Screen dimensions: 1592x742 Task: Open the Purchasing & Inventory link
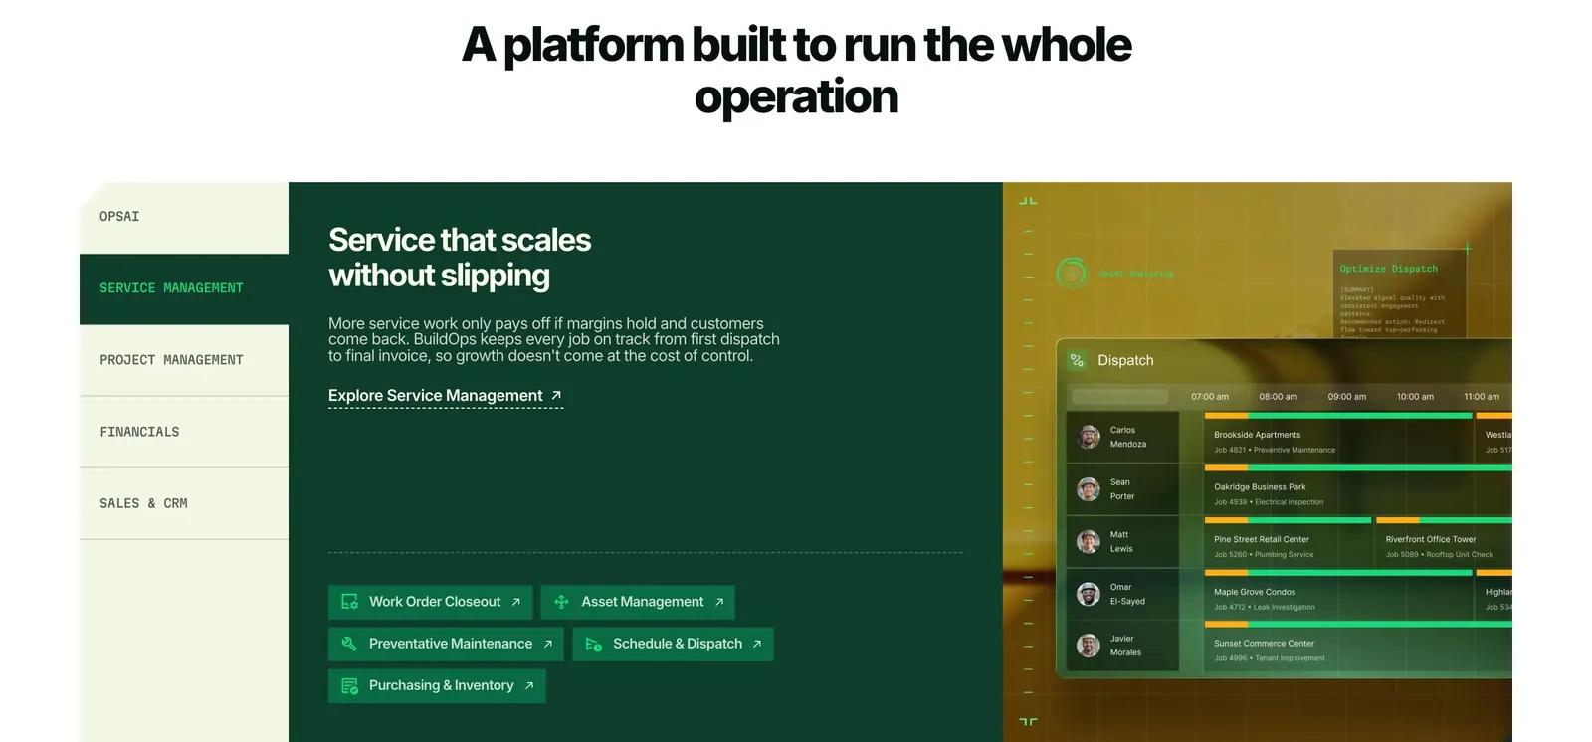[437, 685]
